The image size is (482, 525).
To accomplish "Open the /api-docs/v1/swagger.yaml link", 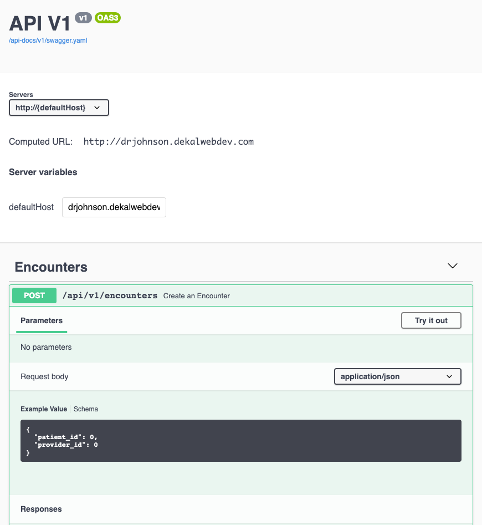I will click(x=48, y=40).
